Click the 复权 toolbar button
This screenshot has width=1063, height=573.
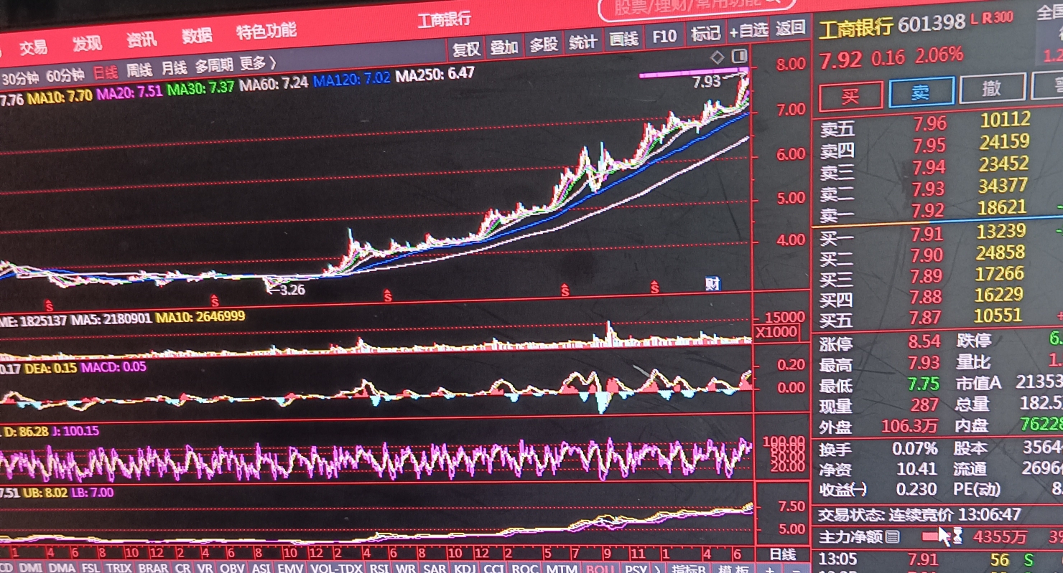pos(466,49)
